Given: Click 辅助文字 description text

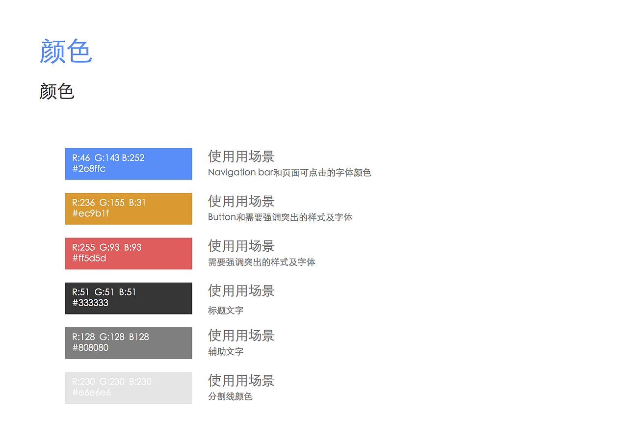Looking at the screenshot, I should [225, 352].
